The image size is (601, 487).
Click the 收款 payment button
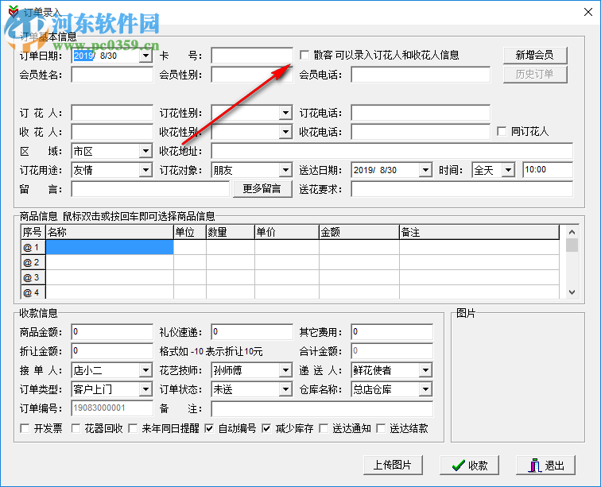[x=470, y=466]
